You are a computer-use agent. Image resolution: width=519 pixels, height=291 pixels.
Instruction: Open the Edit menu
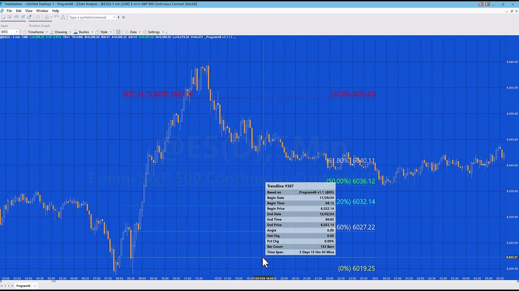pyautogui.click(x=19, y=11)
